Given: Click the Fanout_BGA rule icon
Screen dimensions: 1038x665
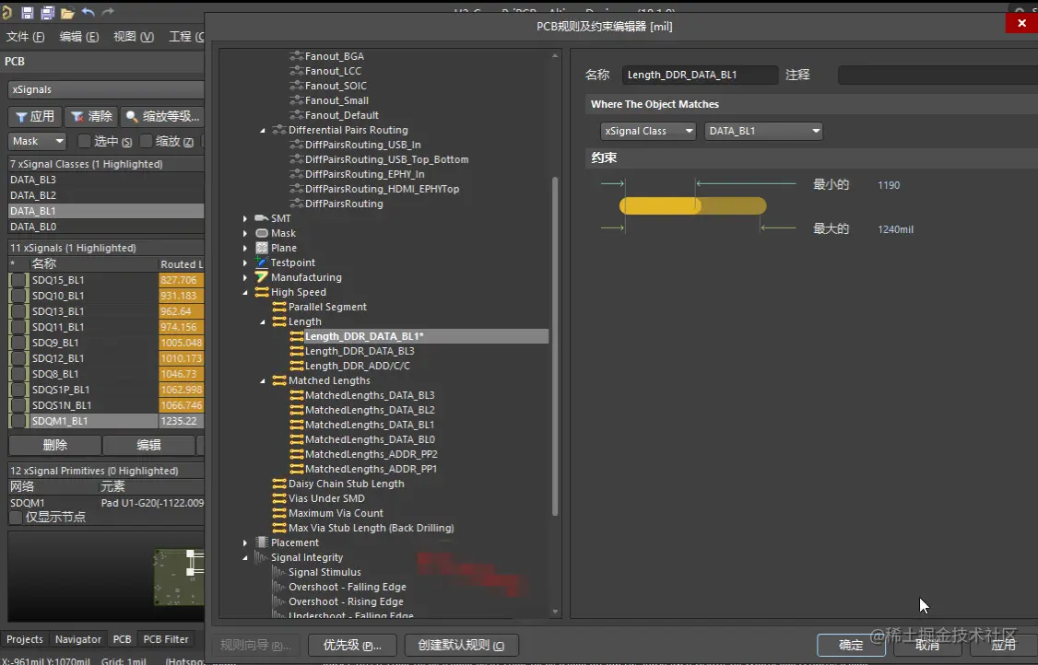Looking at the screenshot, I should point(297,56).
